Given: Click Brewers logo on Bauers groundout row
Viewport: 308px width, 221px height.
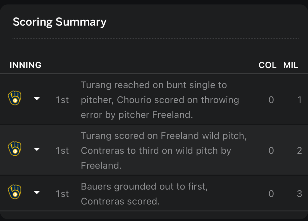Looking at the screenshot, I should pyautogui.click(x=14, y=192).
